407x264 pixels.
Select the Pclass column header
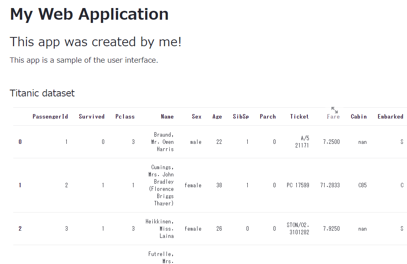(125, 117)
